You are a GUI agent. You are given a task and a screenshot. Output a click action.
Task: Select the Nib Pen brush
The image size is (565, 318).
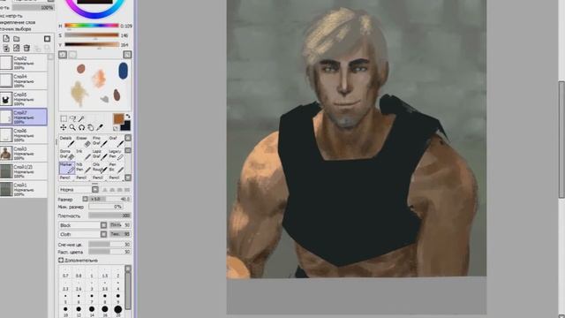pyautogui.click(x=83, y=168)
